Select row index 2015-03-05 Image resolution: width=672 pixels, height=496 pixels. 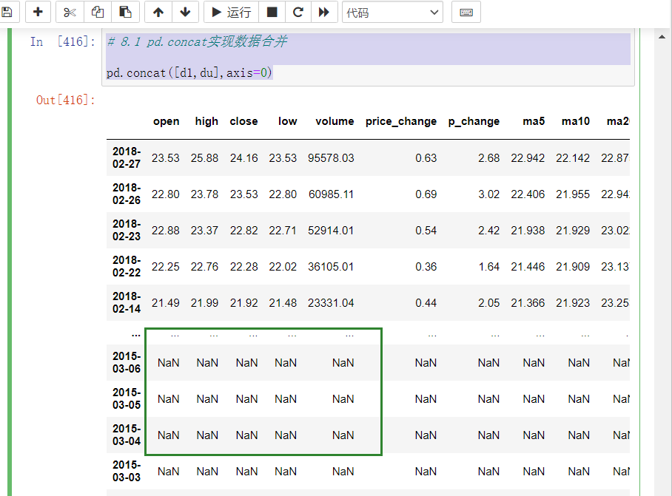tap(127, 399)
